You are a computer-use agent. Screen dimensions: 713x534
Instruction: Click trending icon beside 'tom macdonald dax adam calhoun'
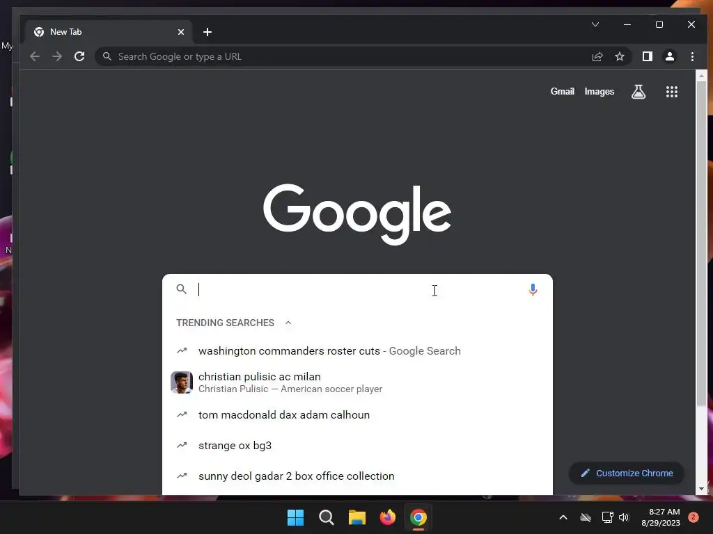pos(182,414)
